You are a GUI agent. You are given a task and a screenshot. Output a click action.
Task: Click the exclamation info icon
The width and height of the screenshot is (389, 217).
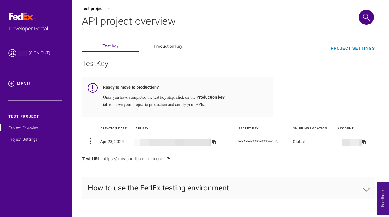pyautogui.click(x=92, y=88)
